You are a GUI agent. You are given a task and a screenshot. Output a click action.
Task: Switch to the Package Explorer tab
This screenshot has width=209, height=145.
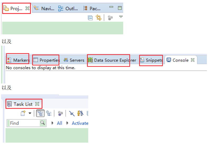[92, 8]
